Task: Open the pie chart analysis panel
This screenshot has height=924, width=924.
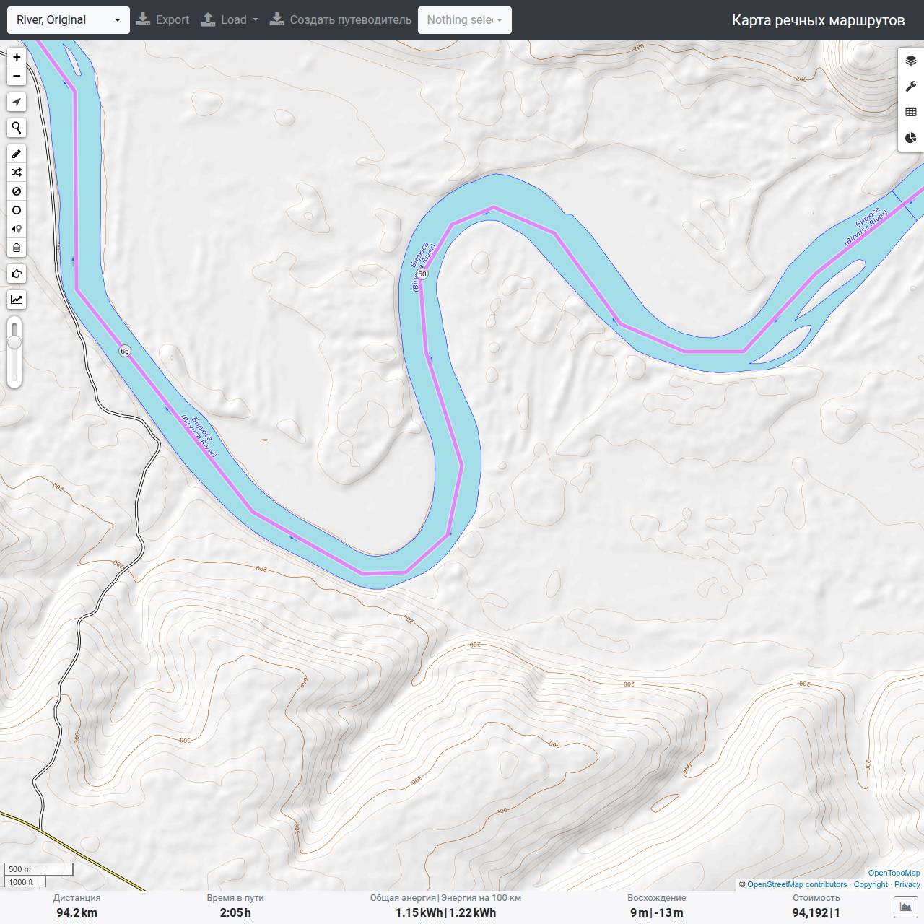Action: [x=911, y=137]
